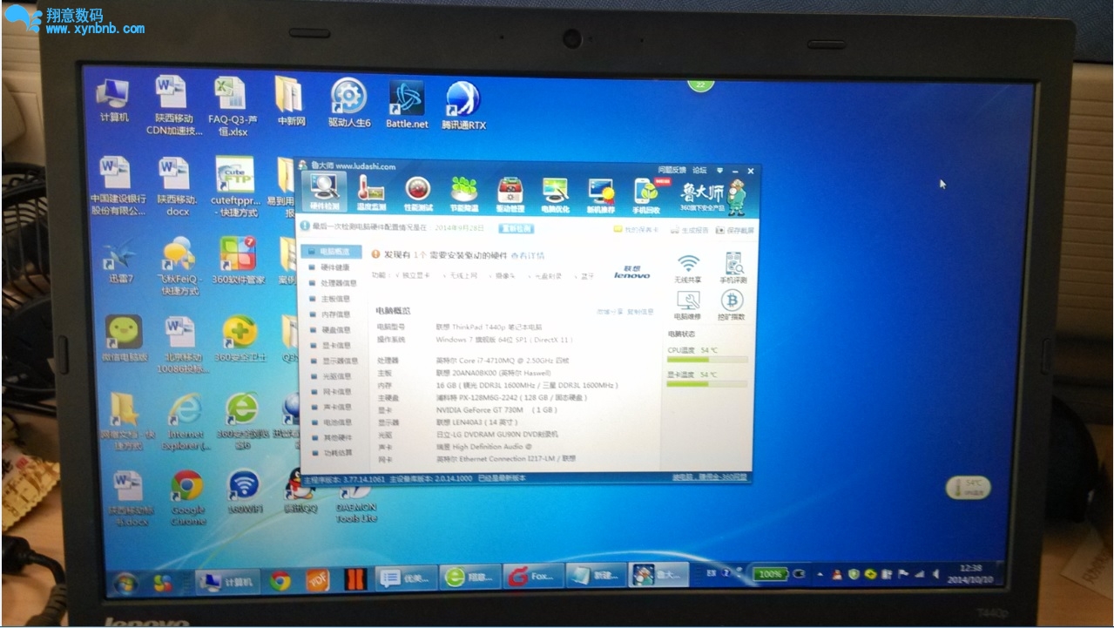Image resolution: width=1114 pixels, height=628 pixels.
Task: Launch the 电脑维修 computer repair feature
Action: click(x=688, y=306)
